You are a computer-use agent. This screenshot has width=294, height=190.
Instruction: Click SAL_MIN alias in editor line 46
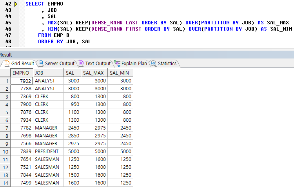tap(281, 29)
